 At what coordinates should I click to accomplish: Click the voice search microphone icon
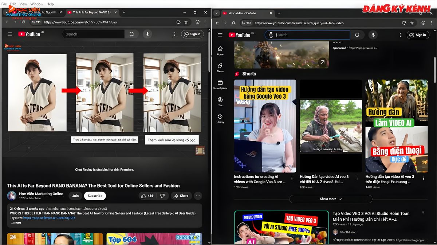coord(373,35)
